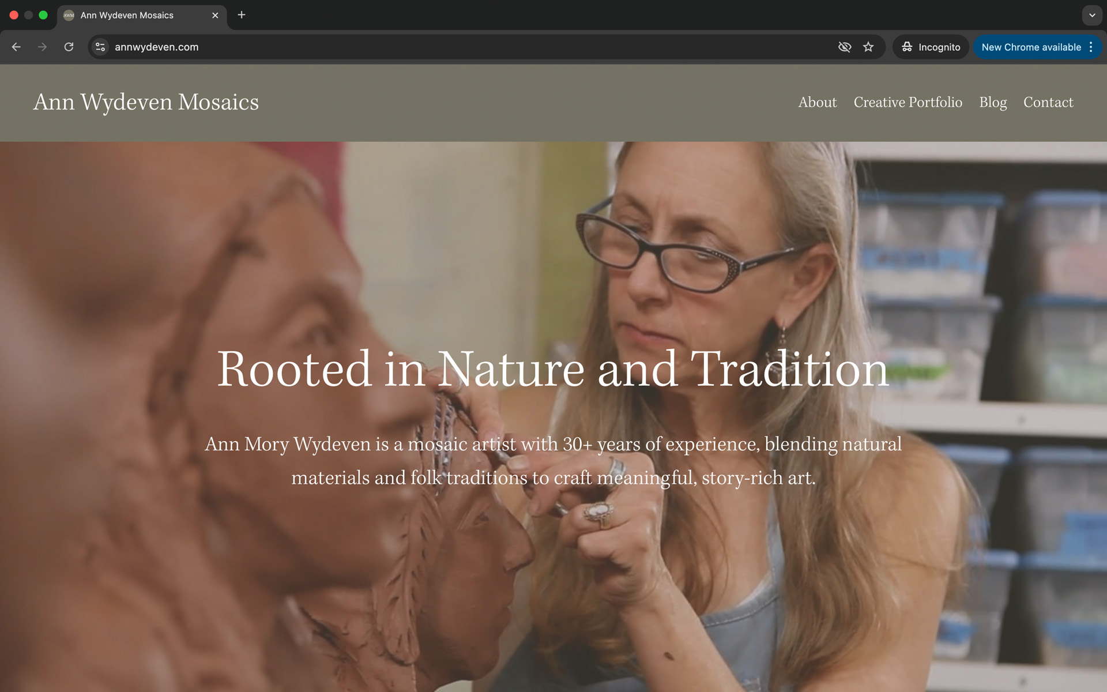Select the Ann Wydeven Mosaics tab

[142, 16]
